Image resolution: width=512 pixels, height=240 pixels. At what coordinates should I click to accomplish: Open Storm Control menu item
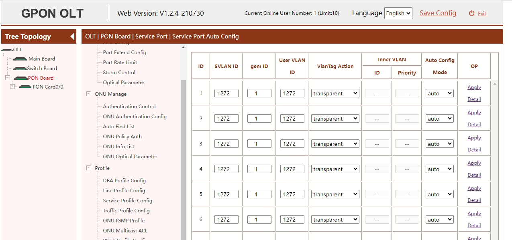[x=119, y=73]
